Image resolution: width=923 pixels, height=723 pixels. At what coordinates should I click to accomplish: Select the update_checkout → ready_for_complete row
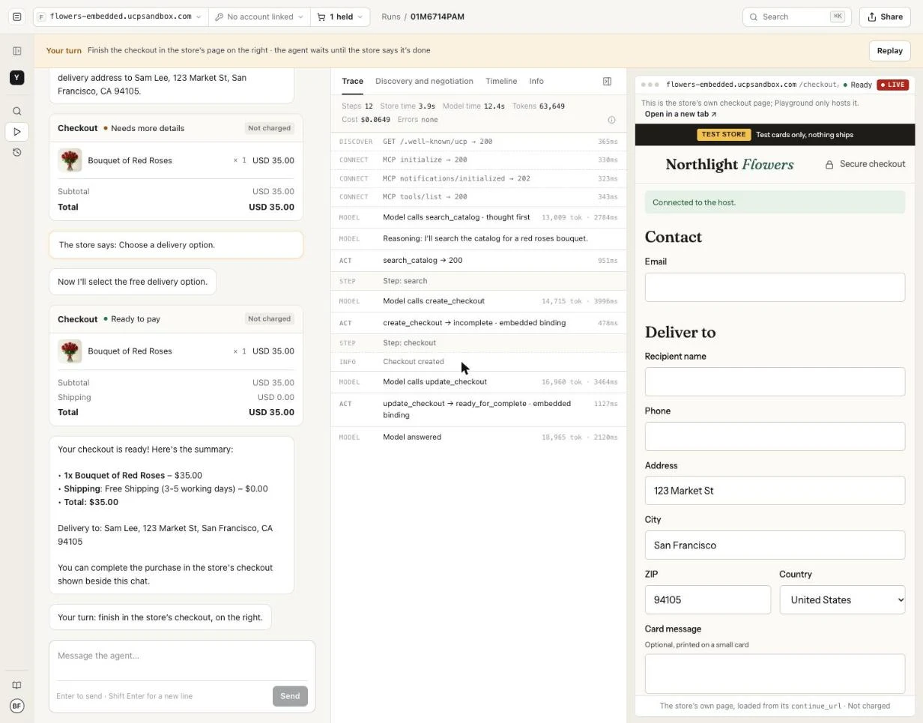pos(478,409)
